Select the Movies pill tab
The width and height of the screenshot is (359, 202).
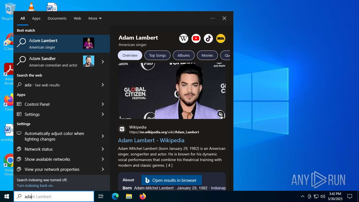pos(207,55)
